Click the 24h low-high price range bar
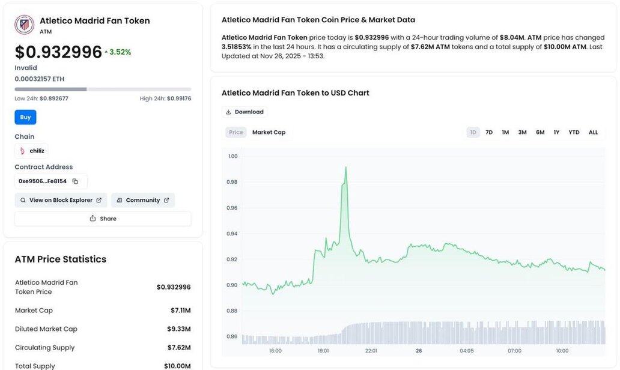This screenshot has width=620, height=370. point(103,89)
